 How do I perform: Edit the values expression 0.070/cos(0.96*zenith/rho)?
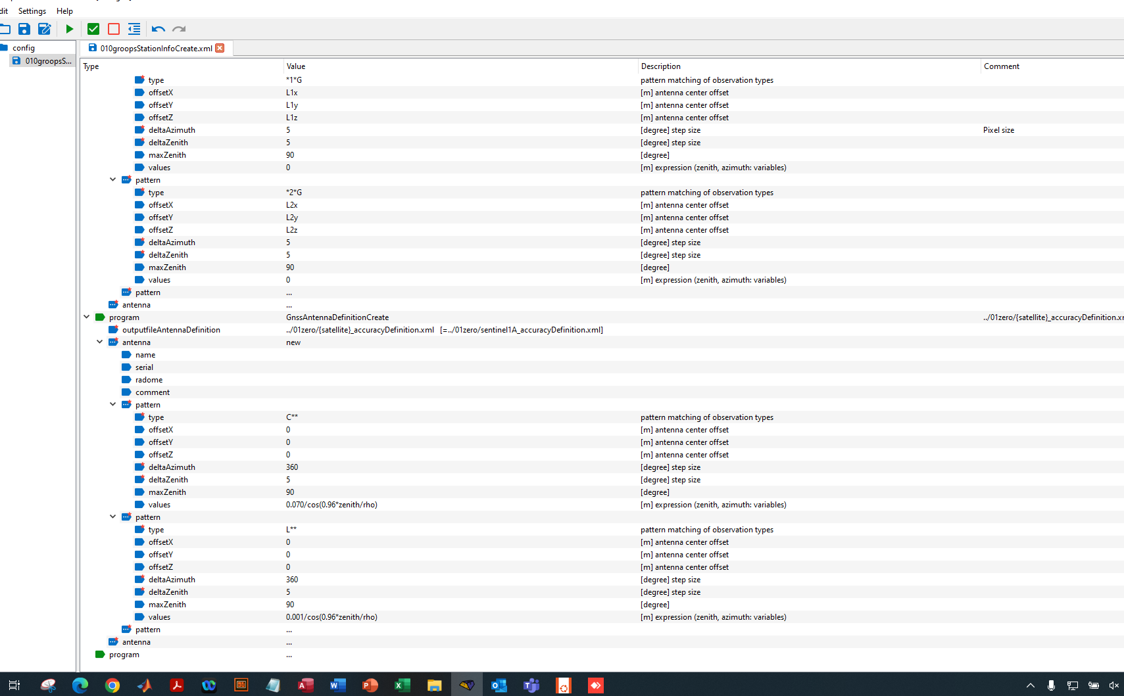click(x=332, y=504)
